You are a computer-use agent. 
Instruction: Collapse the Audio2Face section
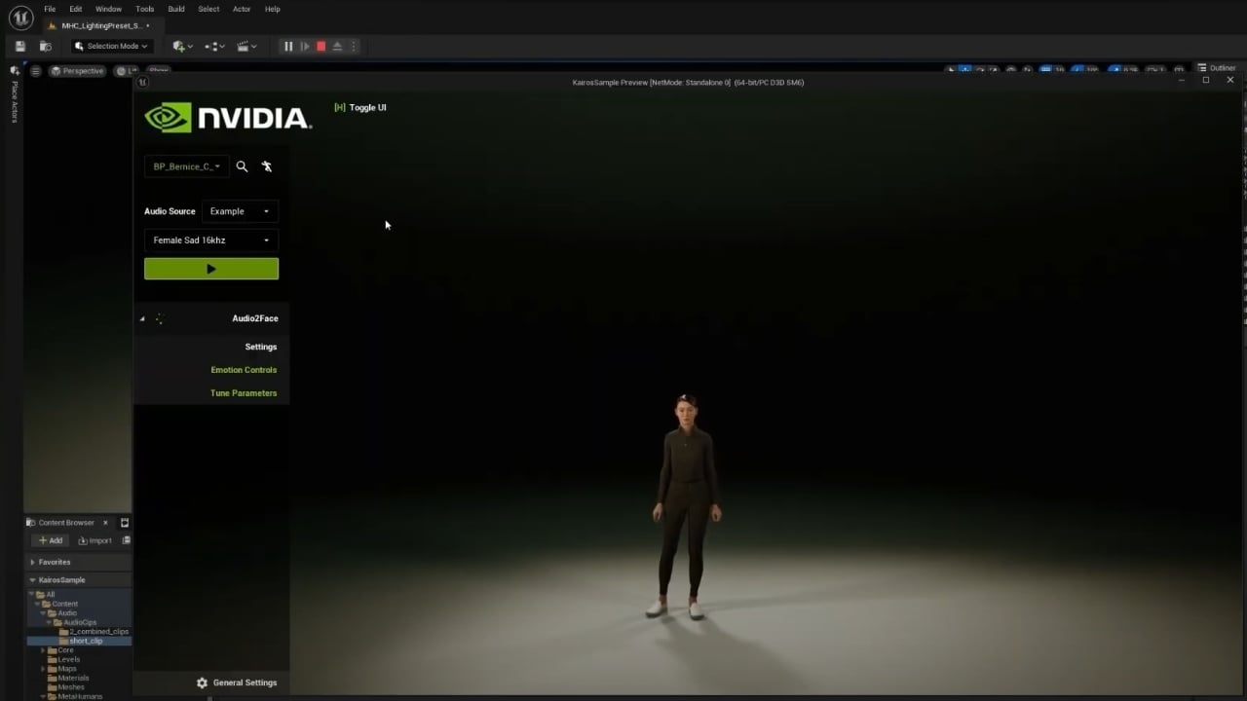[142, 318]
